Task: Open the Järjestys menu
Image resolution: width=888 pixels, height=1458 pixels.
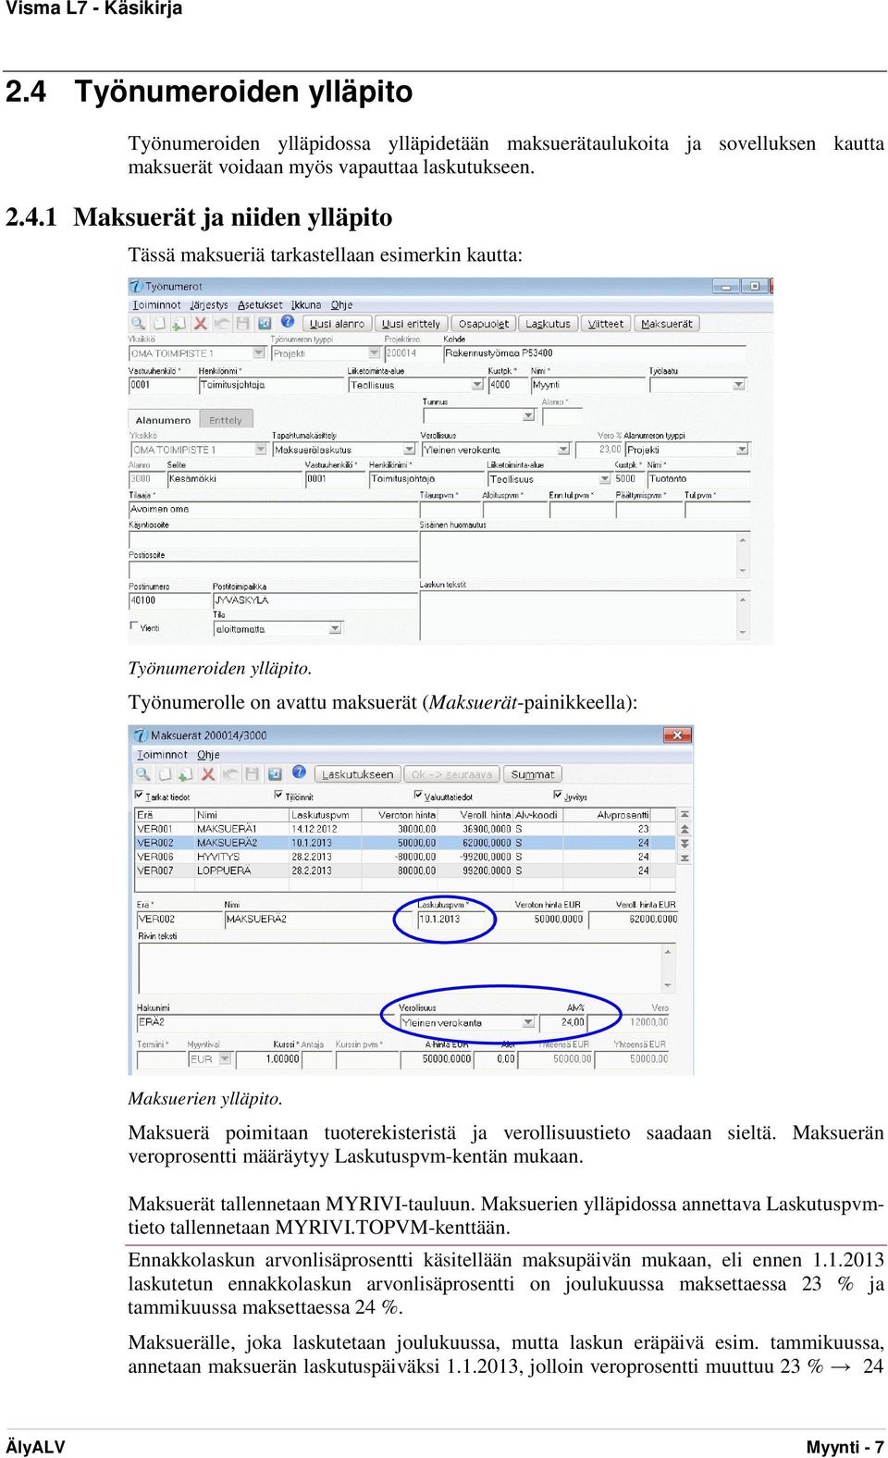Action: [x=209, y=304]
